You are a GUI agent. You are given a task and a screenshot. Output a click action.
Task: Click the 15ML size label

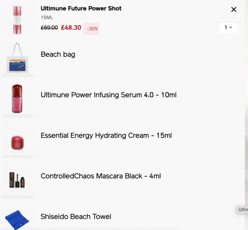click(47, 18)
